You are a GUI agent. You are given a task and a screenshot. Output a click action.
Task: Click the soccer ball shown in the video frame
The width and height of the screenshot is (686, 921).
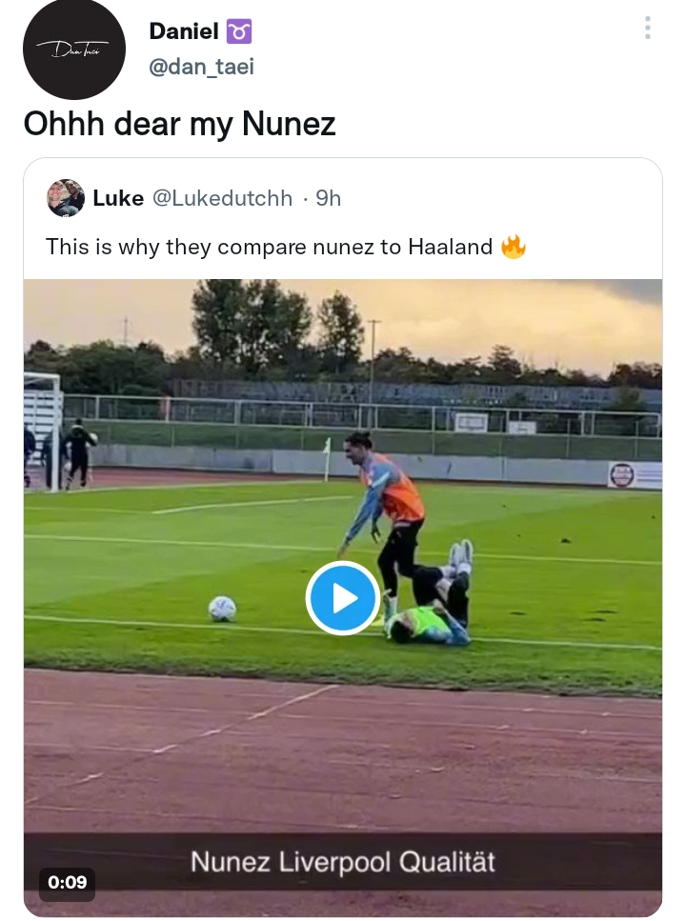point(220,606)
